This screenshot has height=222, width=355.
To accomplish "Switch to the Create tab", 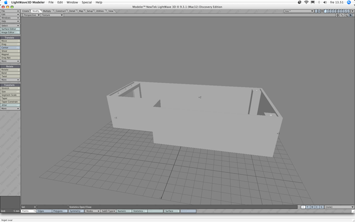I will (x=25, y=11).
